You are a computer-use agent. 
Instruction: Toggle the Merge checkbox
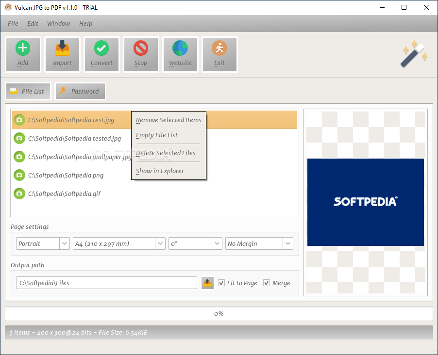point(267,283)
